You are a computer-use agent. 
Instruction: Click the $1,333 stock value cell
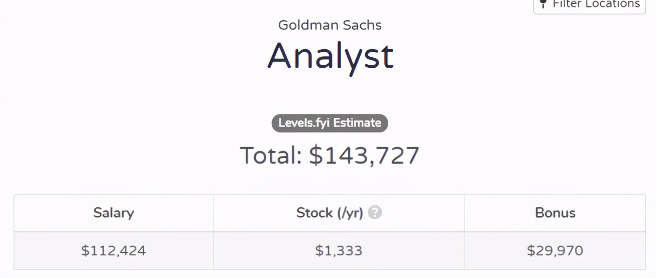pyautogui.click(x=339, y=250)
